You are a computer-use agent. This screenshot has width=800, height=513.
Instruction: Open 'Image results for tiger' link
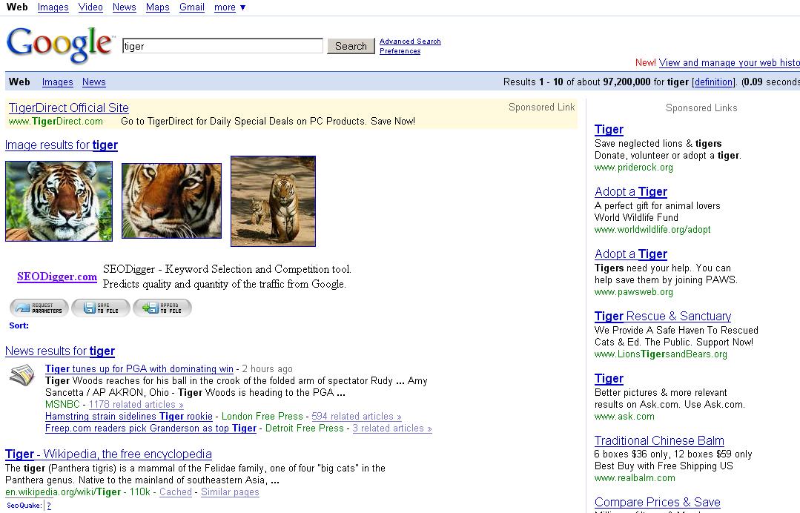[62, 145]
